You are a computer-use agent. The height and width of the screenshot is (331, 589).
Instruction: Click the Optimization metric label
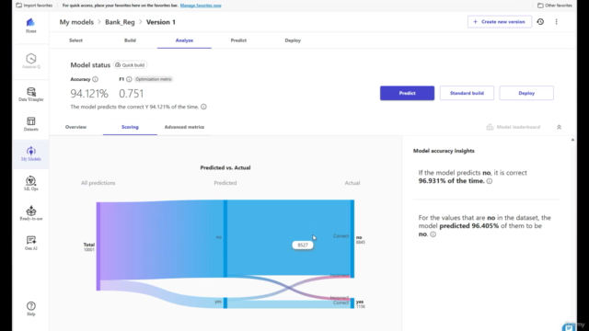(x=154, y=79)
